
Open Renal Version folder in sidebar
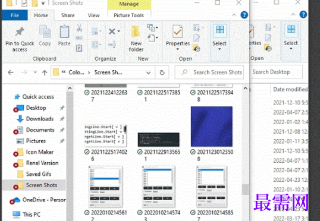tap(42, 163)
